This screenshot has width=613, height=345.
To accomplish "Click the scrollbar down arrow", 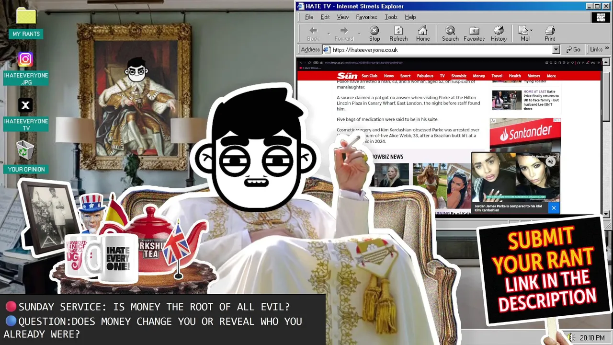I will [x=606, y=214].
